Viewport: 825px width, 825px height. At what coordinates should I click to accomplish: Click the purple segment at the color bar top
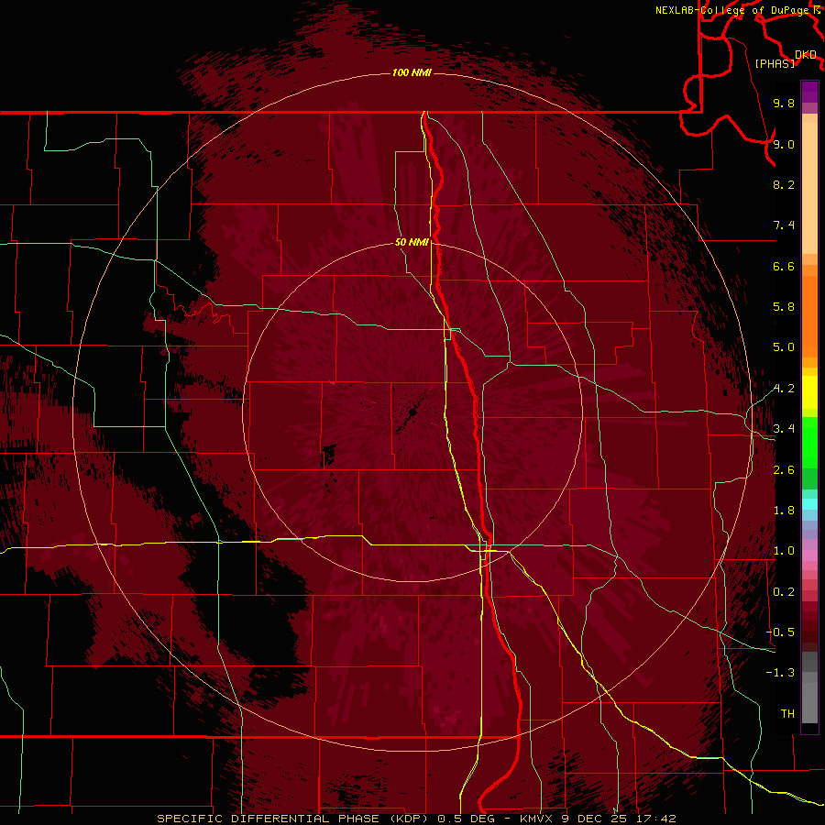click(809, 92)
